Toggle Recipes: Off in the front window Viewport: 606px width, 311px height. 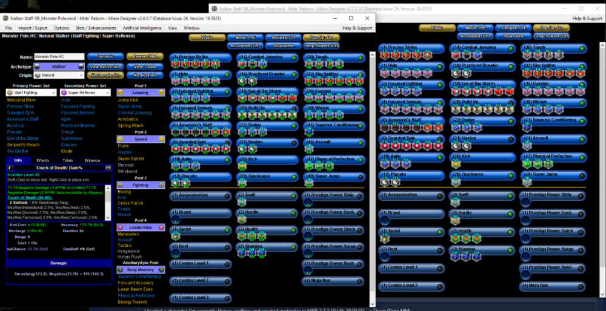pyautogui.click(x=283, y=38)
